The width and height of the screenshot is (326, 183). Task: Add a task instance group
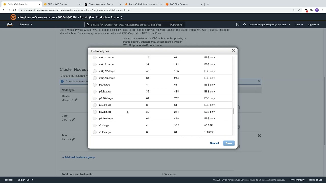(79, 157)
